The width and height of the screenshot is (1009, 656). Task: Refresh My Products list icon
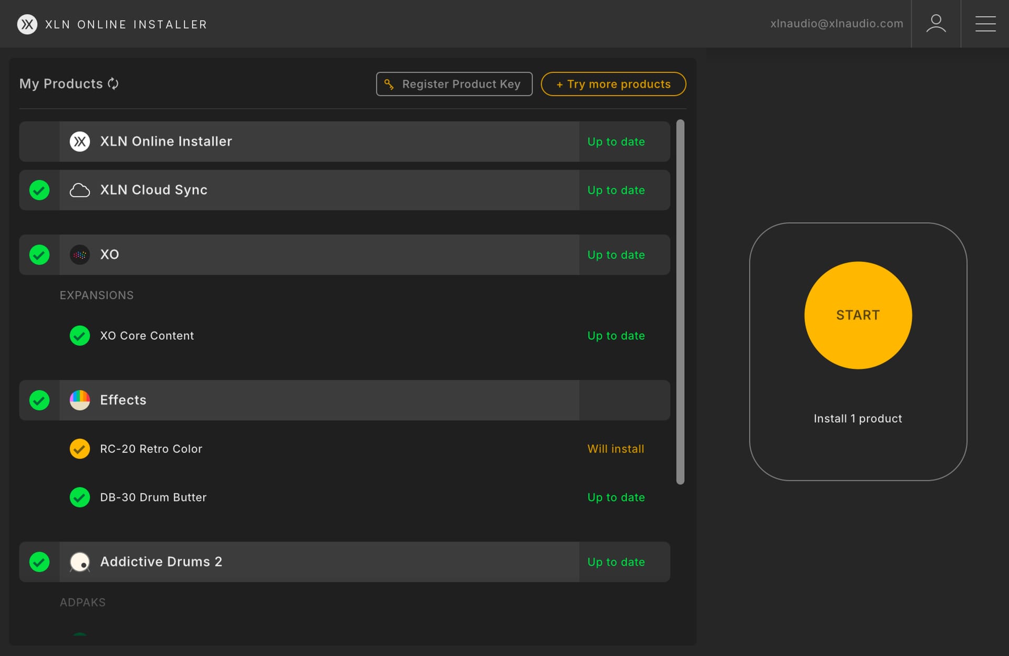[x=113, y=84]
